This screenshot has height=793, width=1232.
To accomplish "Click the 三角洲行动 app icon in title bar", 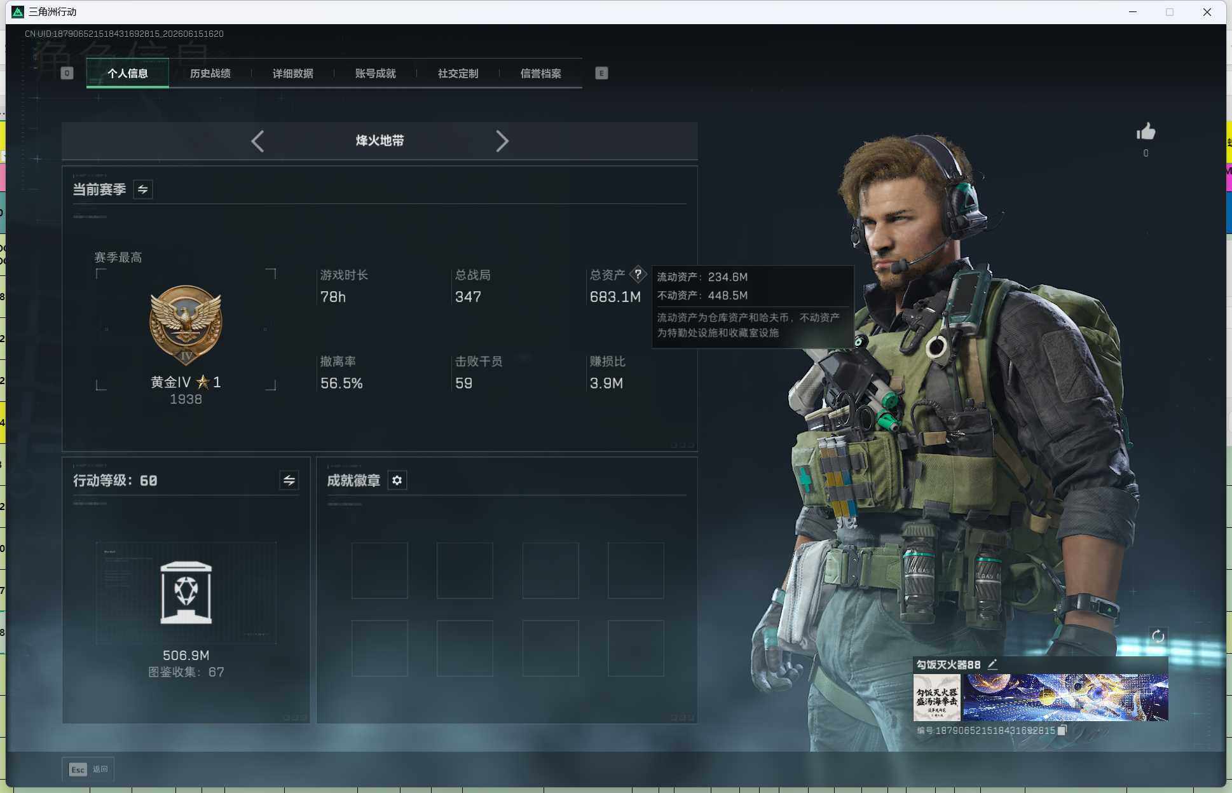I will 18,12.
